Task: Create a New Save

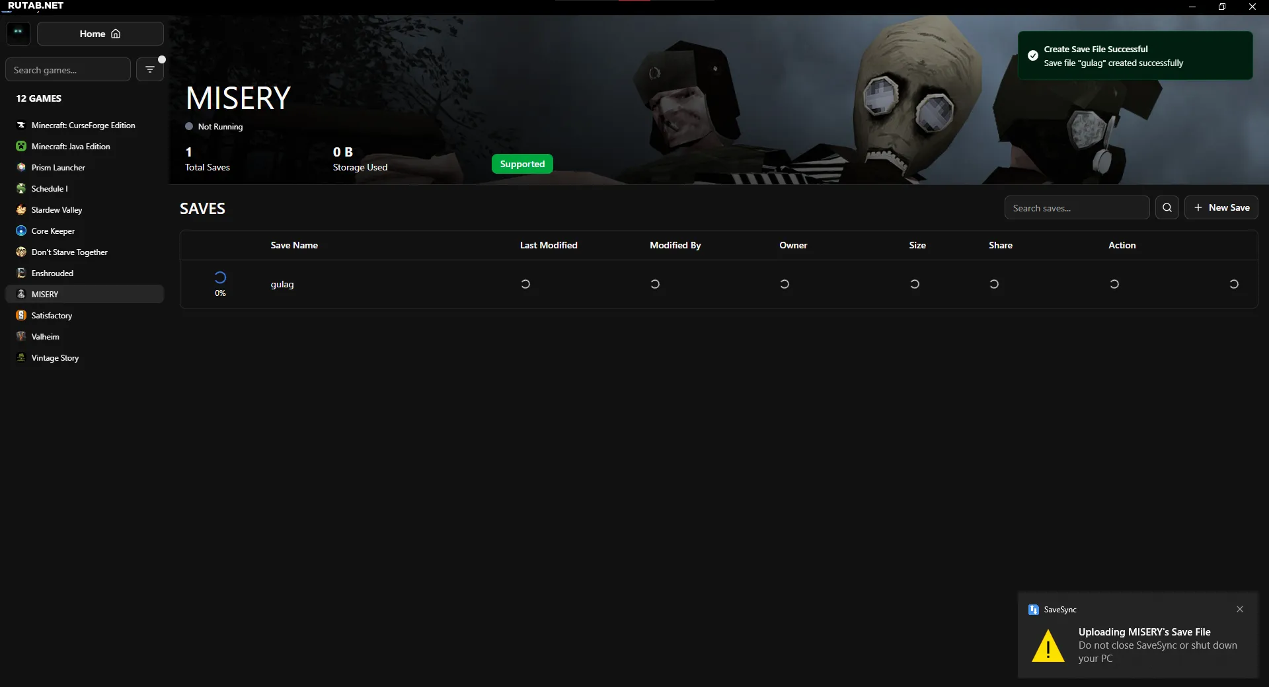Action: pos(1221,207)
